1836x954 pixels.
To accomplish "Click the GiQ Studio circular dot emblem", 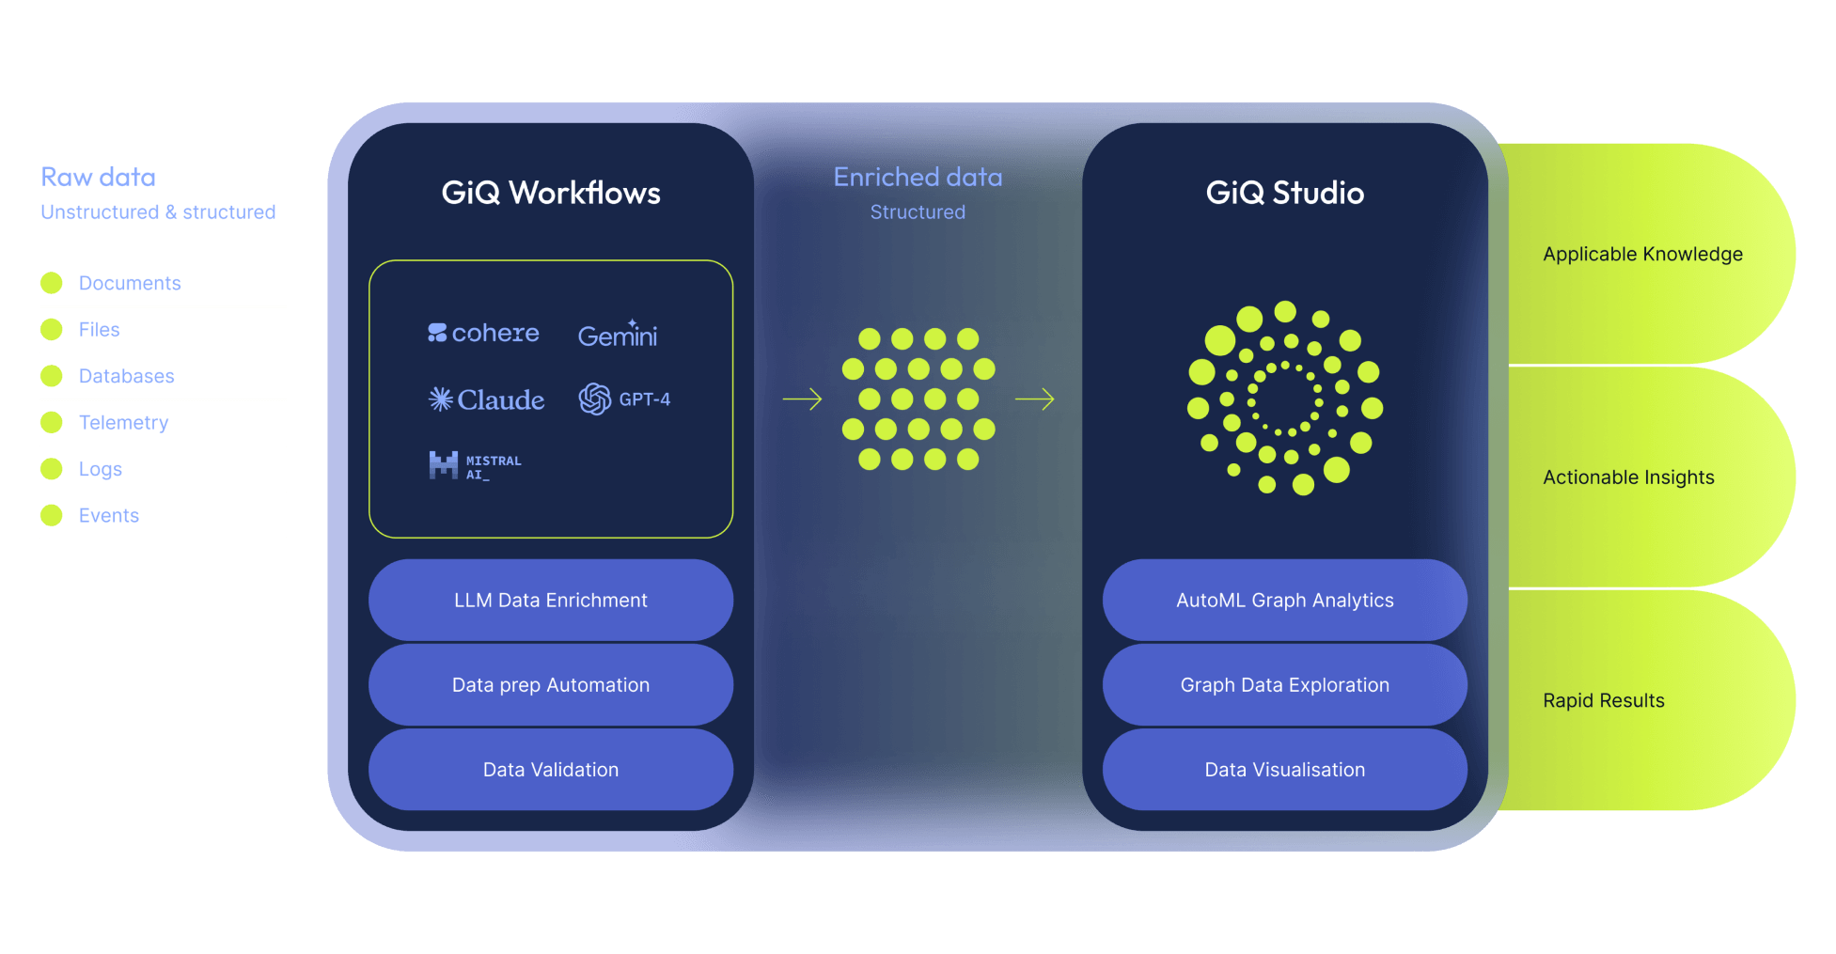I will tap(1285, 398).
